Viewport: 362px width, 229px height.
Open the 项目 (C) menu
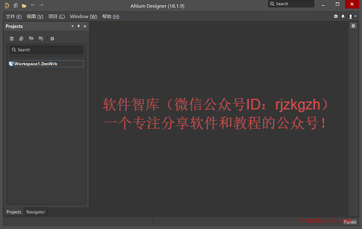pyautogui.click(x=56, y=16)
